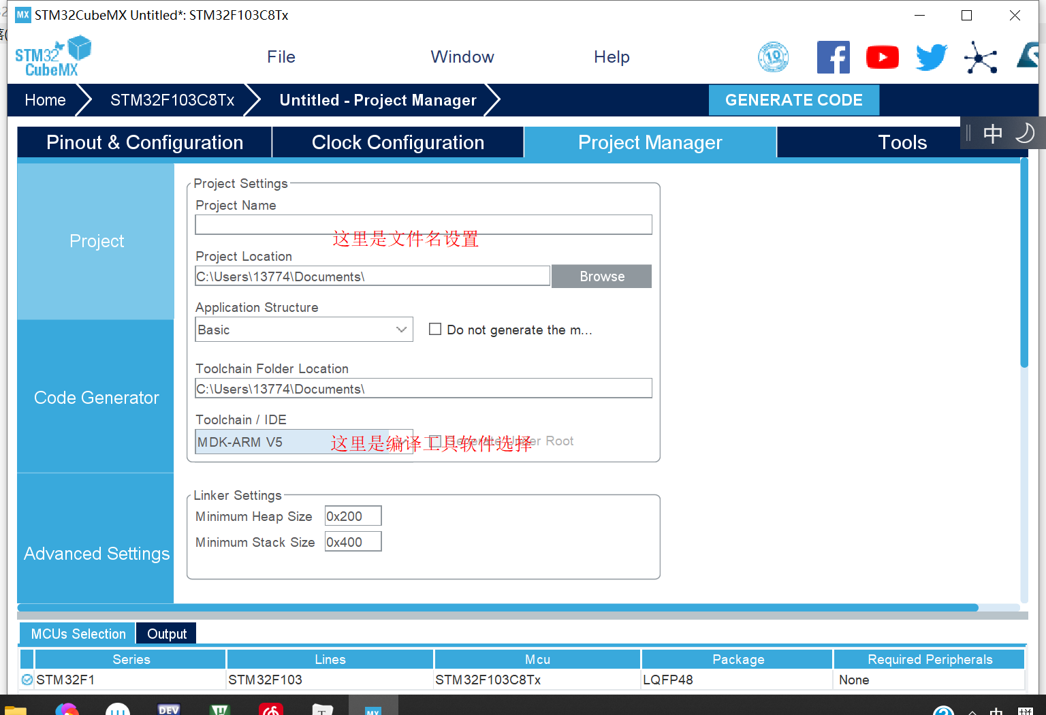Click the Minimum Heap Size field

(x=353, y=516)
